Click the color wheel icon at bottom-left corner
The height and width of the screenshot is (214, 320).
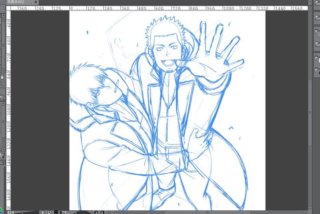[x=1, y=210]
